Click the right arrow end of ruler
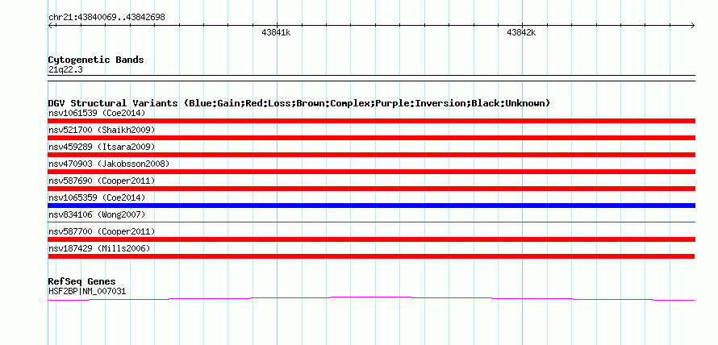 pyautogui.click(x=692, y=25)
